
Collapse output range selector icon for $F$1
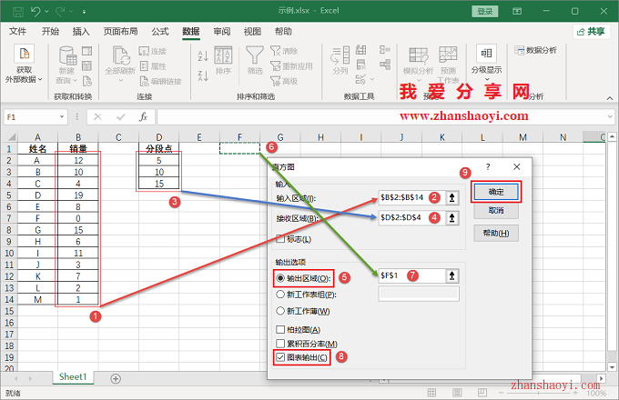pos(452,275)
